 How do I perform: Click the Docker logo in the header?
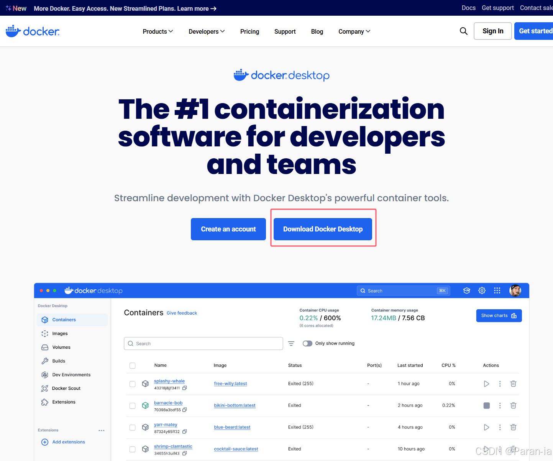(x=33, y=31)
